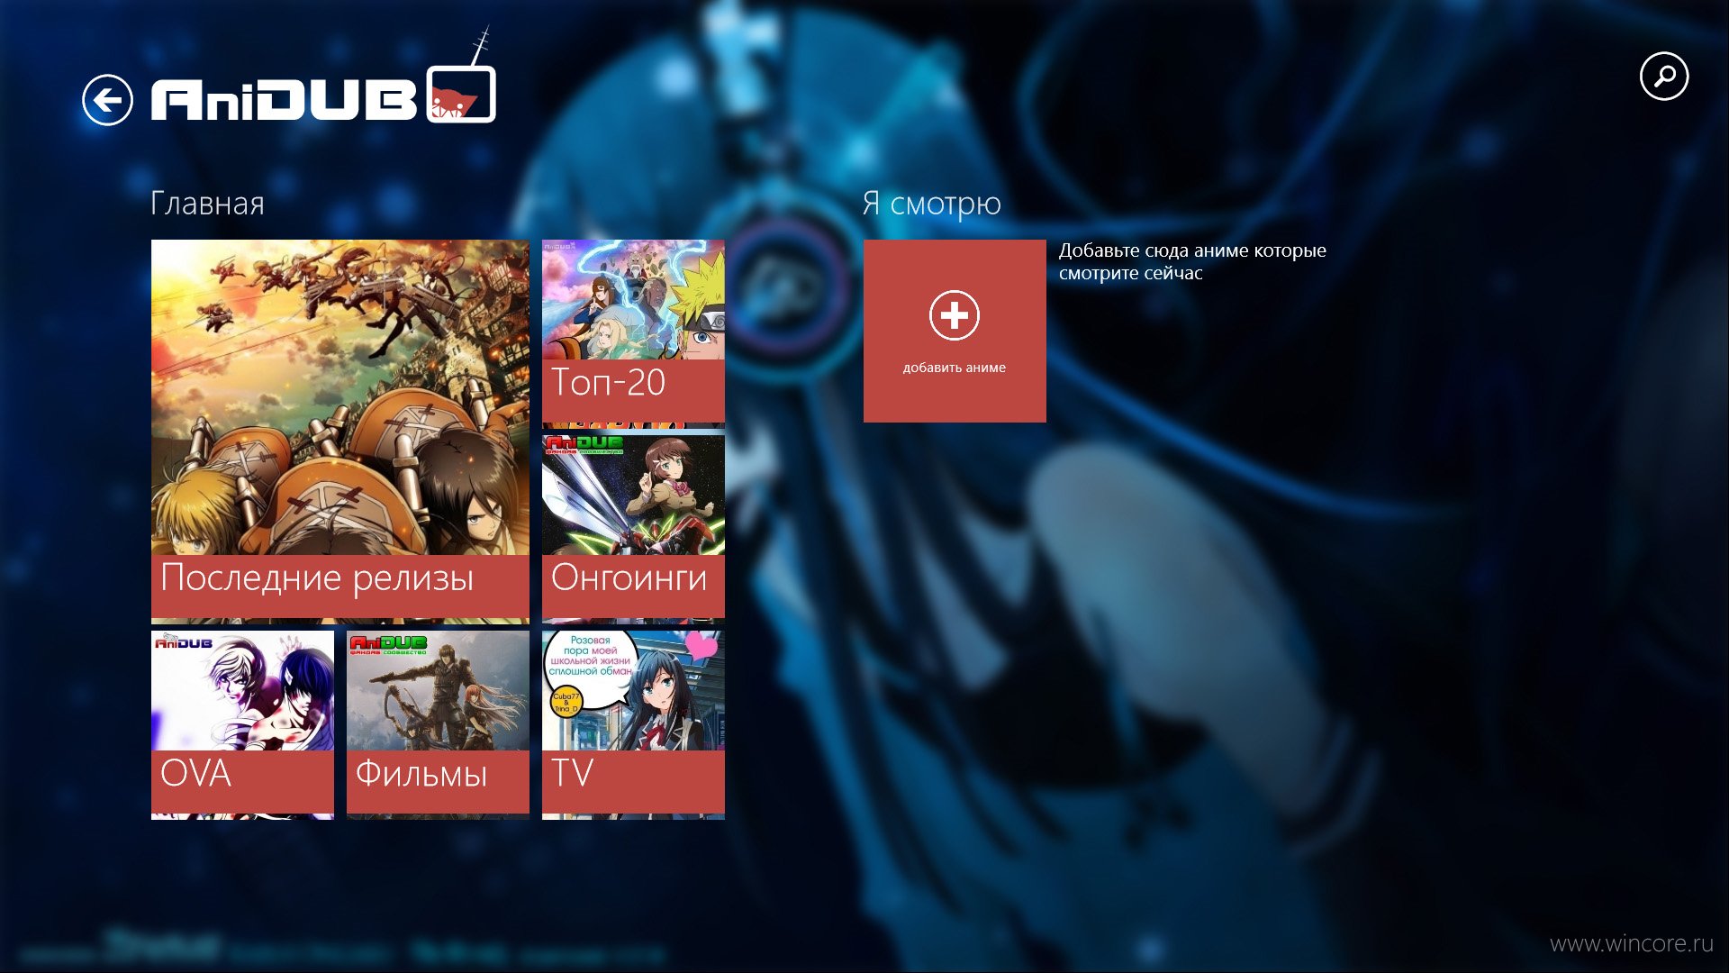Click the plus icon to add anime
This screenshot has width=1729, height=973.
point(954,315)
